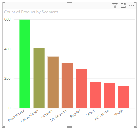
Task: Select the All Season bar
Action: pyautogui.click(x=109, y=95)
